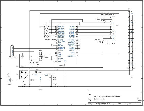Click the 16-pin edge connector body
This screenshot has height=111, width=144.
[x=113, y=29]
